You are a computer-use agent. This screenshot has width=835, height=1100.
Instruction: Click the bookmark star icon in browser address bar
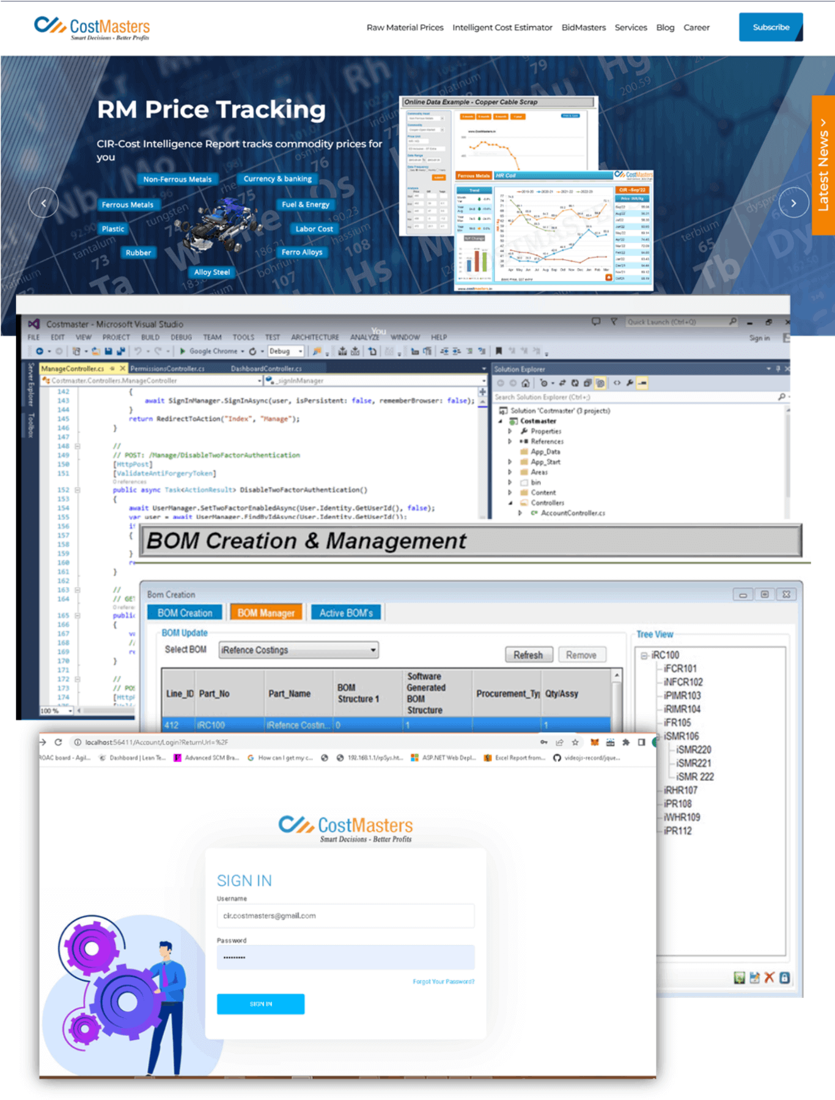(575, 742)
